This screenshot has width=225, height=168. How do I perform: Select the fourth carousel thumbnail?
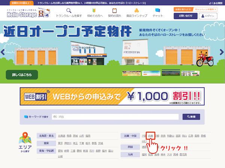[190, 73]
